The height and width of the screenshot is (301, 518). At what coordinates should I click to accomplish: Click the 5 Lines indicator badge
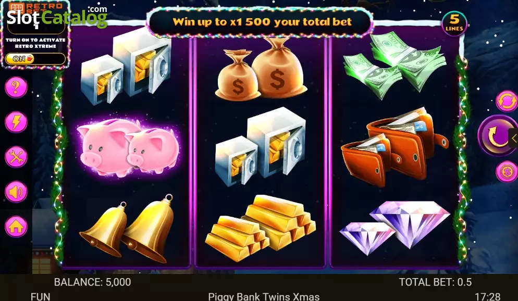454,23
